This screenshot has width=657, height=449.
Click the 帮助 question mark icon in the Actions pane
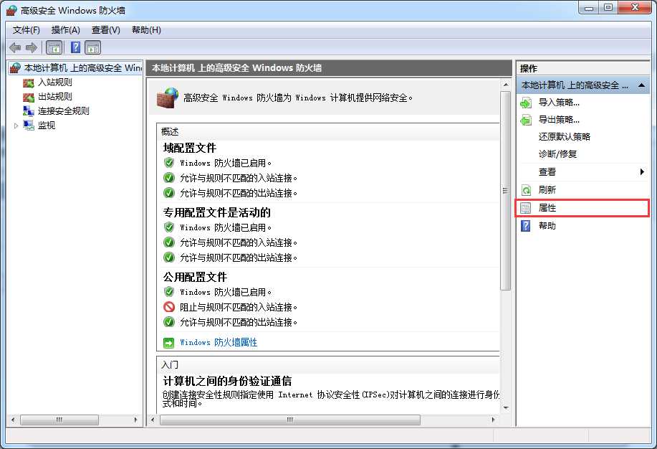[525, 226]
